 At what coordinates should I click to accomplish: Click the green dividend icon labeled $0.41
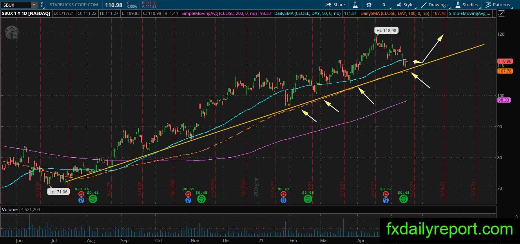click(x=92, y=199)
